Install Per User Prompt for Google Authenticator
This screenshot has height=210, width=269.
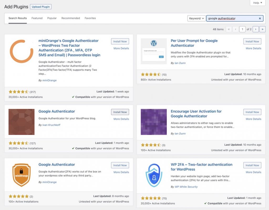pos(252,41)
